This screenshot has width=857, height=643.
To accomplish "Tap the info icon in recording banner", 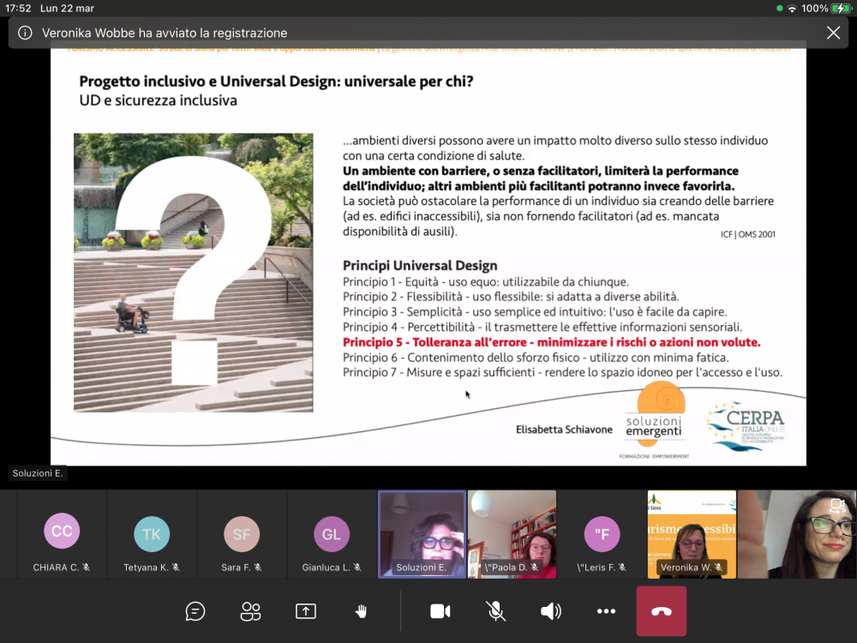I will point(25,33).
